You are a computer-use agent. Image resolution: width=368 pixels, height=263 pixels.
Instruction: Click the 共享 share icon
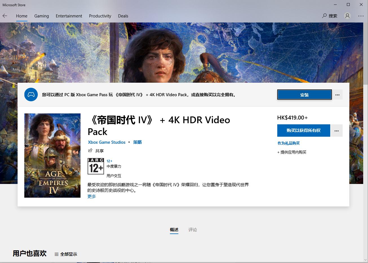click(x=90, y=150)
